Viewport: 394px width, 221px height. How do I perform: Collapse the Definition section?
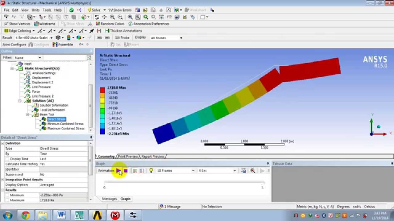click(x=3, y=143)
